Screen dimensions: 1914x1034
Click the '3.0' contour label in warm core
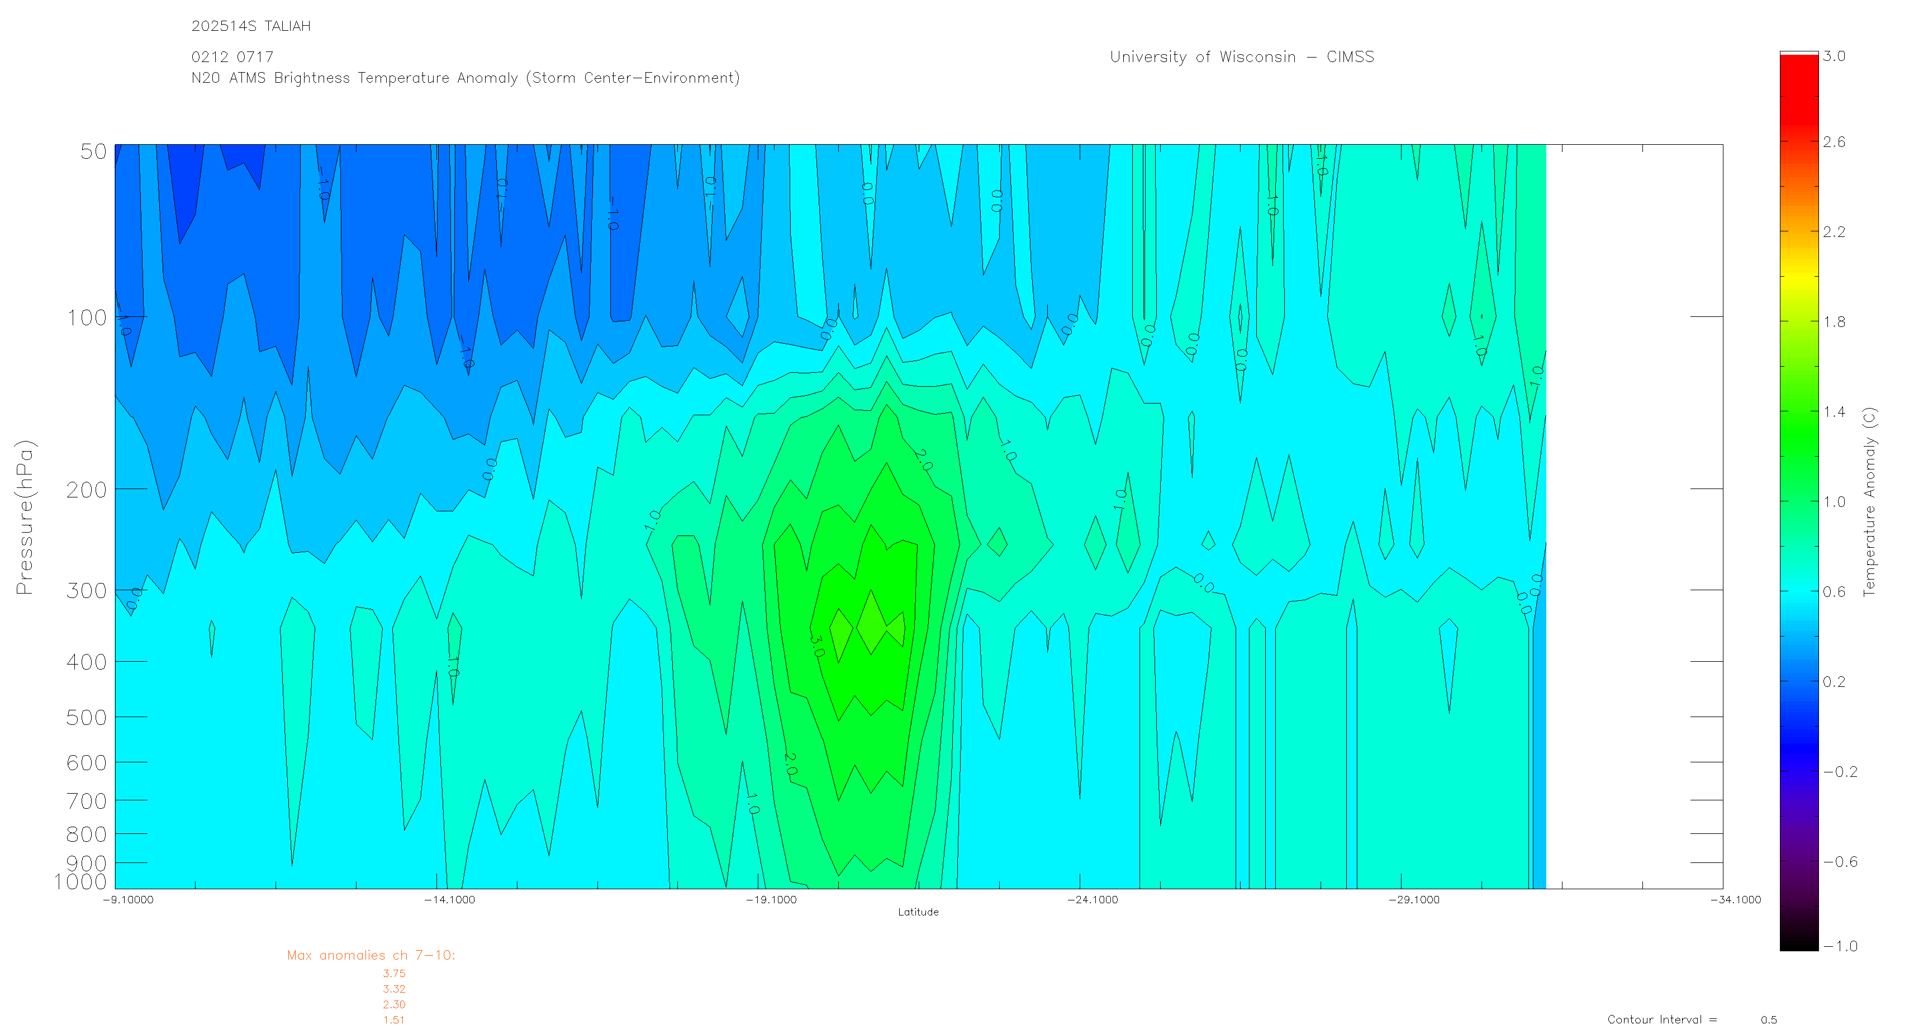(816, 646)
